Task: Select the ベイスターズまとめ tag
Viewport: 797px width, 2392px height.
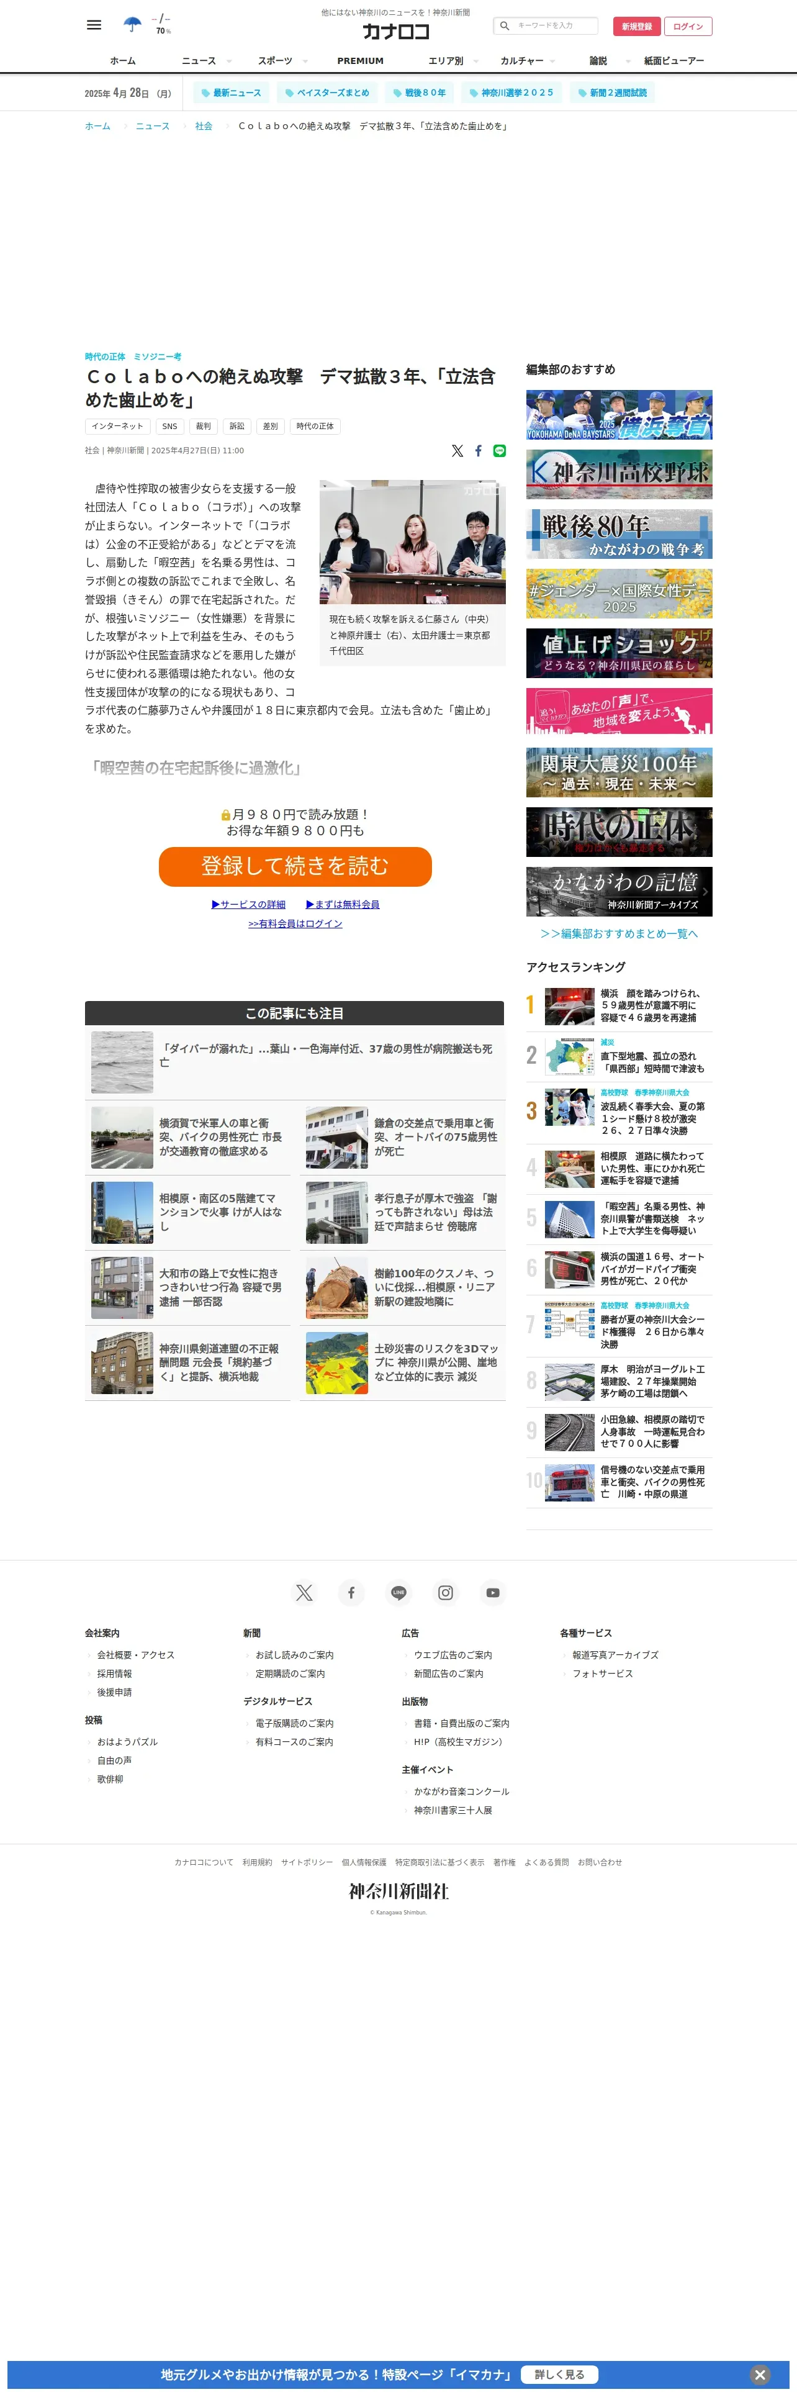Action: [x=328, y=93]
